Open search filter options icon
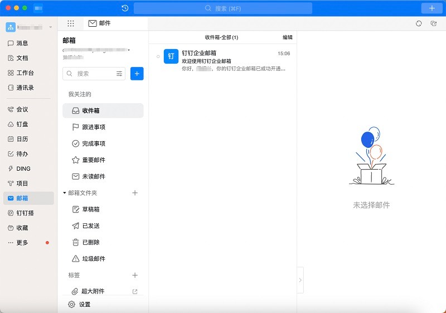 [x=119, y=74]
